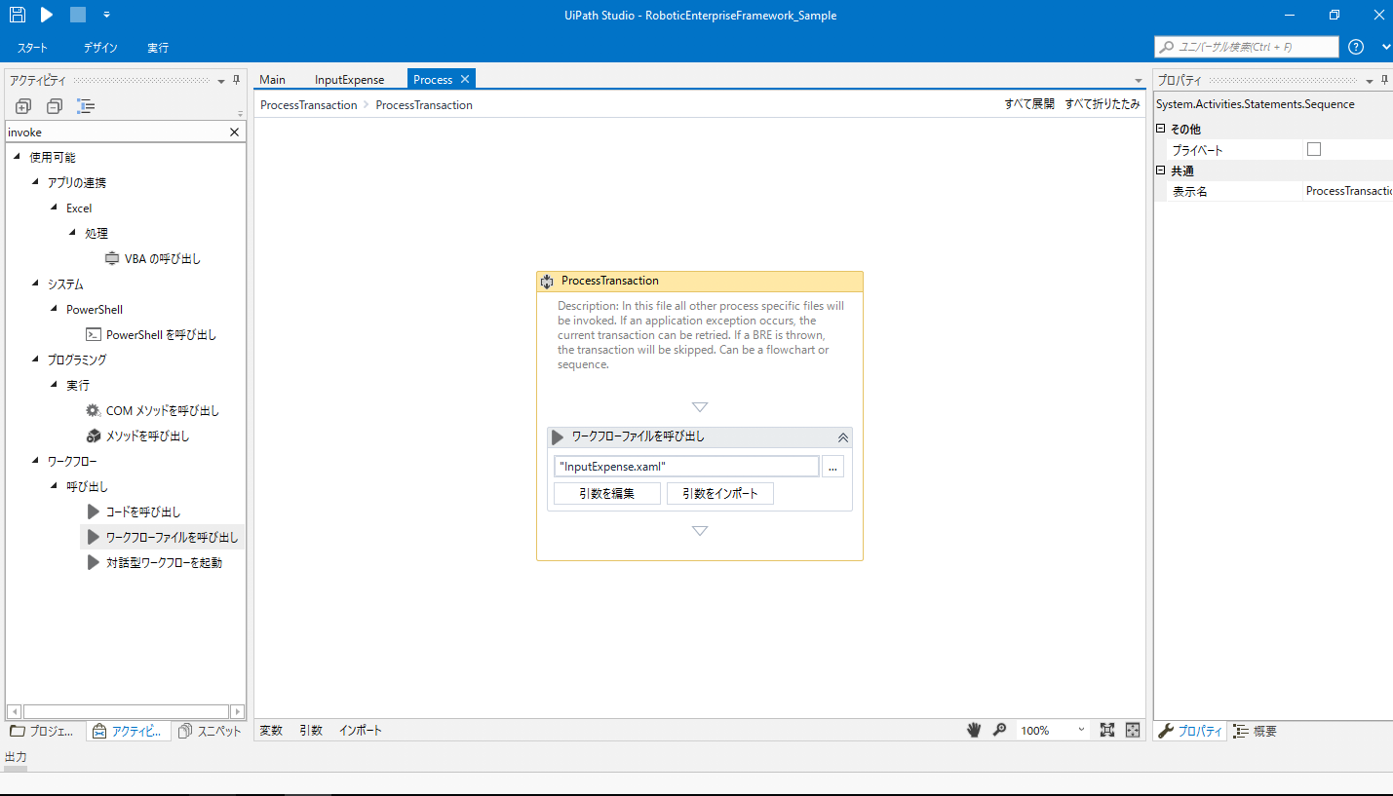The width and height of the screenshot is (1393, 796).
Task: Expand the ribbon with the chevron
Action: point(1386,47)
